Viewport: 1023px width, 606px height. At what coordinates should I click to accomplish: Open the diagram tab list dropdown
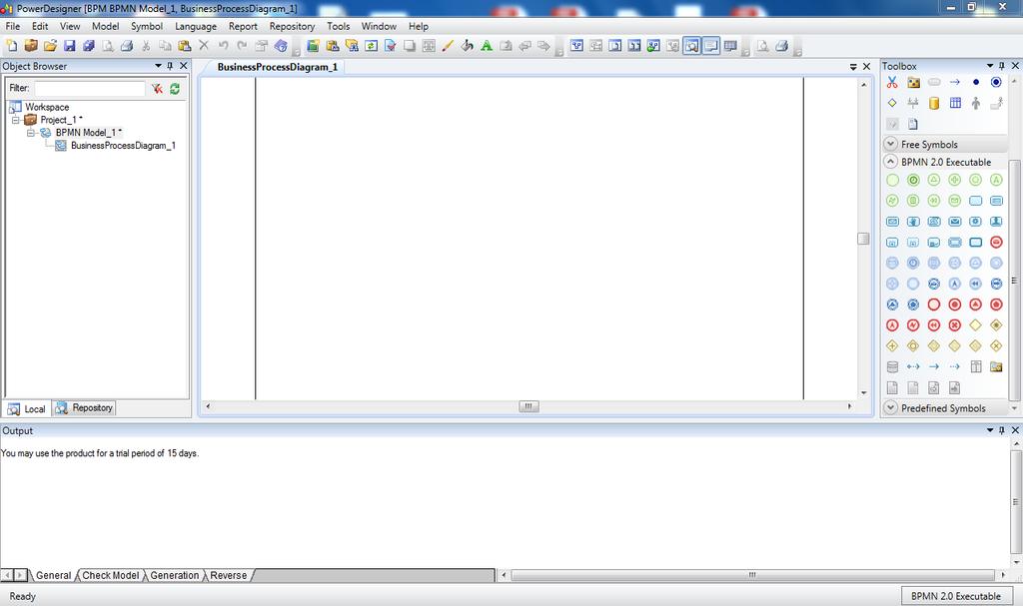click(853, 67)
